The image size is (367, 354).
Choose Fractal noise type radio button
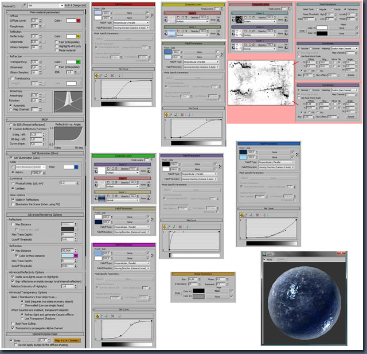tap(332, 9)
